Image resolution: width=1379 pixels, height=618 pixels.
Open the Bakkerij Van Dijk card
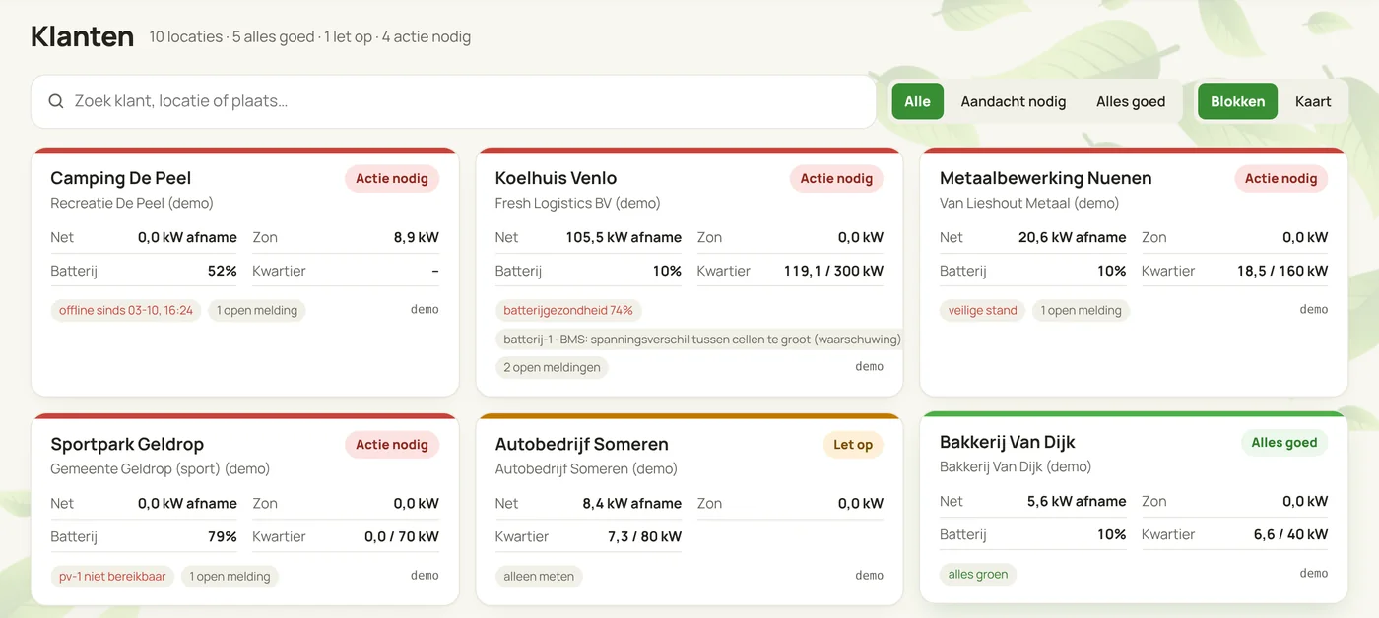point(1134,507)
